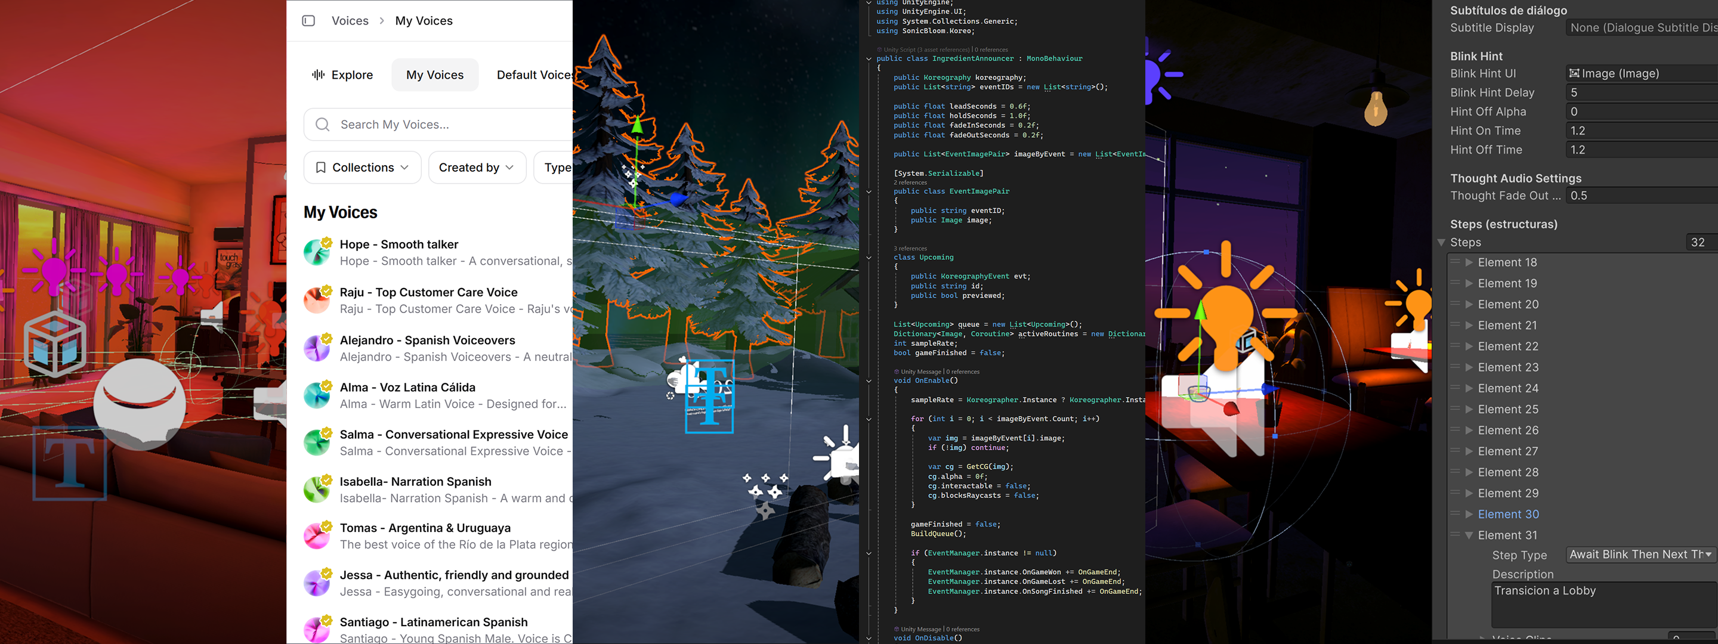Edit the Hint Off Alpha value
Viewport: 1718px width, 644px height.
point(1641,112)
